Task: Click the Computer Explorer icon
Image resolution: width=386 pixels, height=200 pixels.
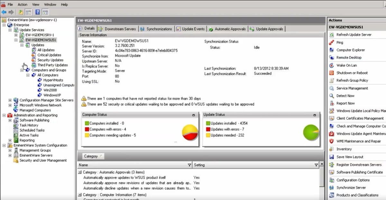Action: point(331,50)
